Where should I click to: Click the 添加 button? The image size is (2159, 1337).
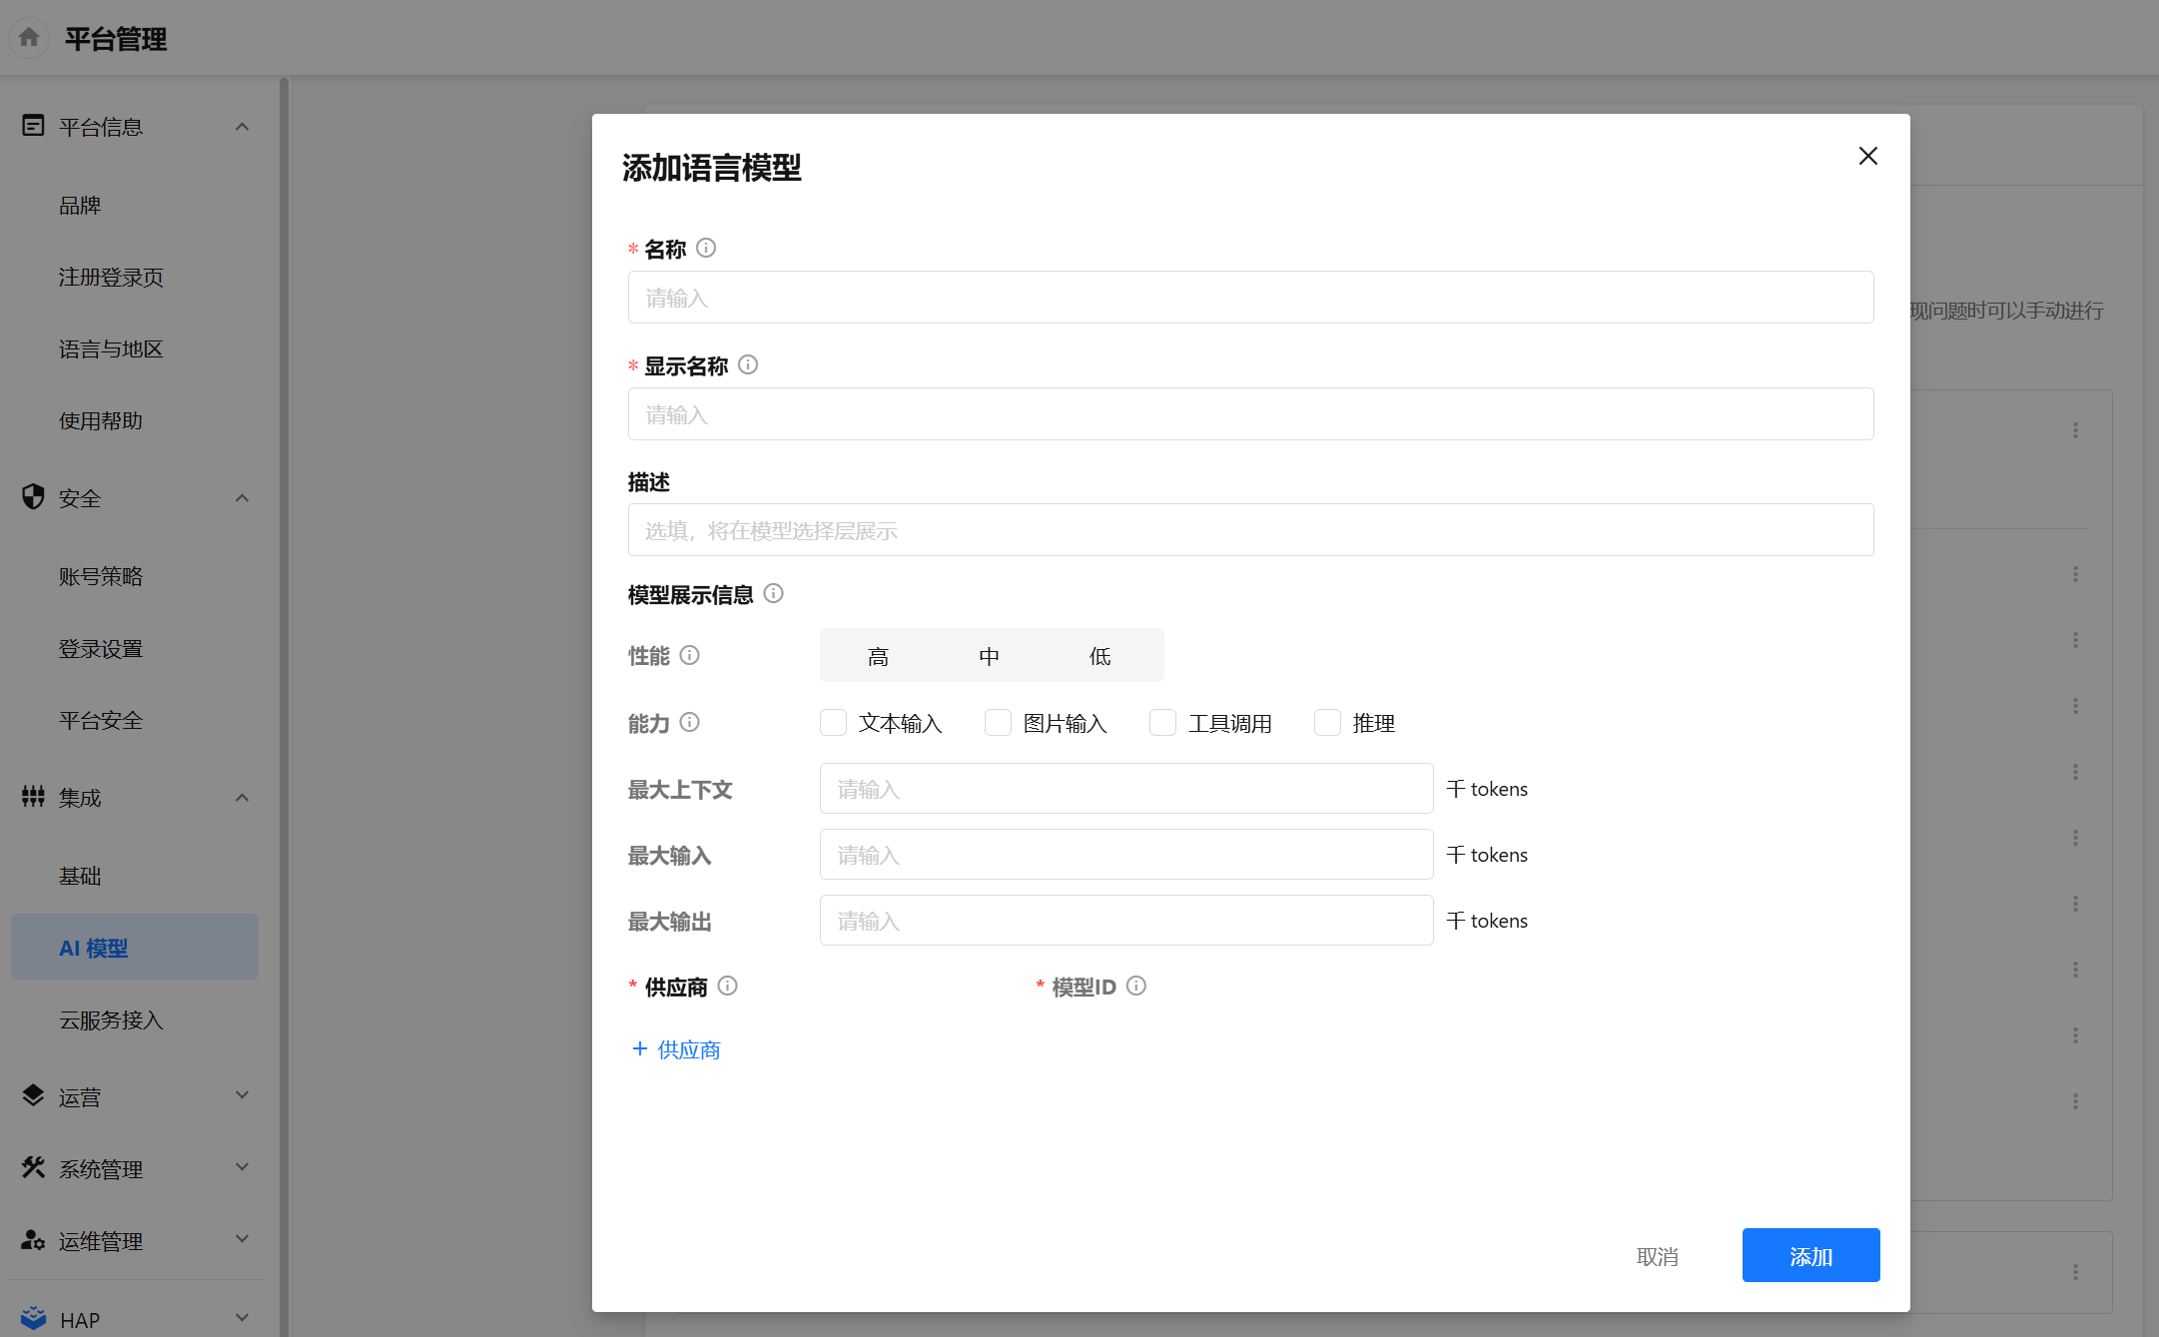(1810, 1255)
